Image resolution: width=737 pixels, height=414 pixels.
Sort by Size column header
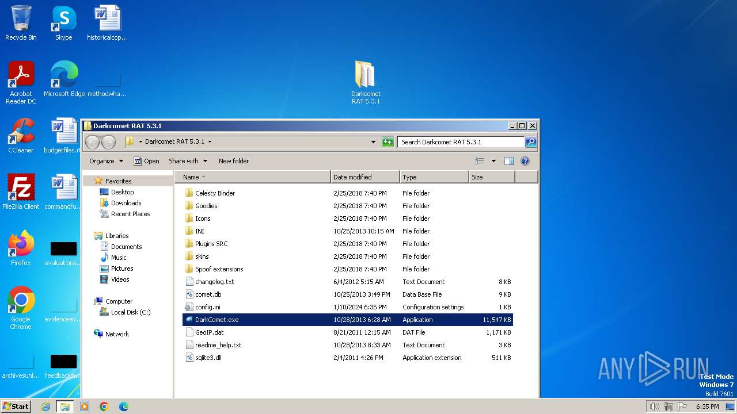coord(492,177)
